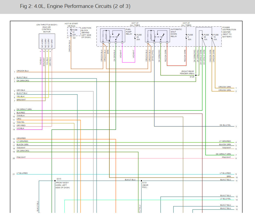Click the S128 splice dot
The width and height of the screenshot is (255, 218).
point(196,75)
